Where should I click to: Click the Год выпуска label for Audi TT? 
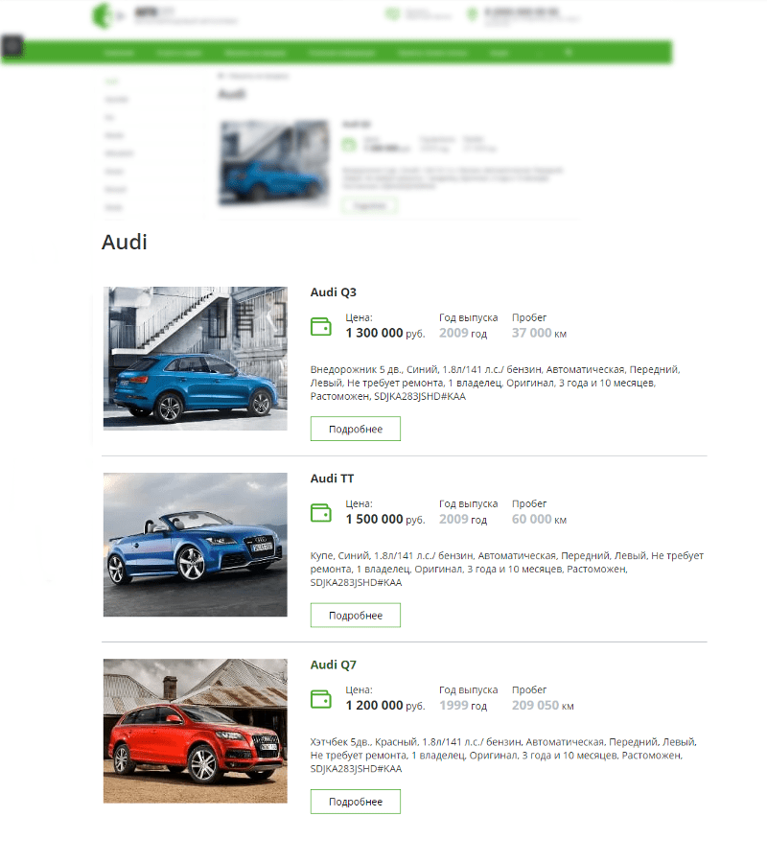click(468, 504)
